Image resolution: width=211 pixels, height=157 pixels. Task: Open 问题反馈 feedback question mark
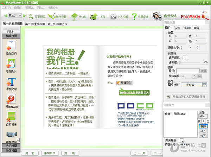(x=140, y=17)
